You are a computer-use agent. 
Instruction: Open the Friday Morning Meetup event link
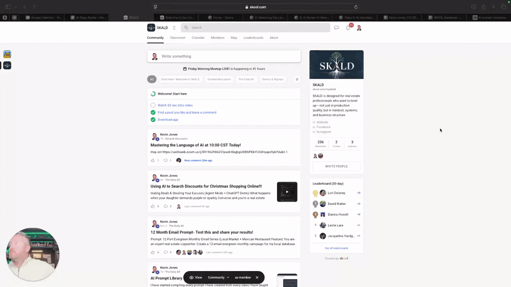pyautogui.click(x=224, y=69)
